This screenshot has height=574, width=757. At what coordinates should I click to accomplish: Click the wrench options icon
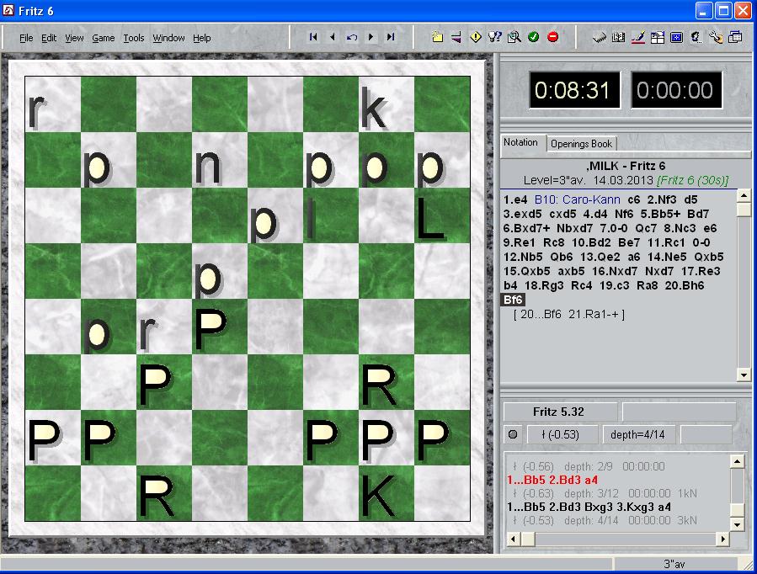pos(716,37)
